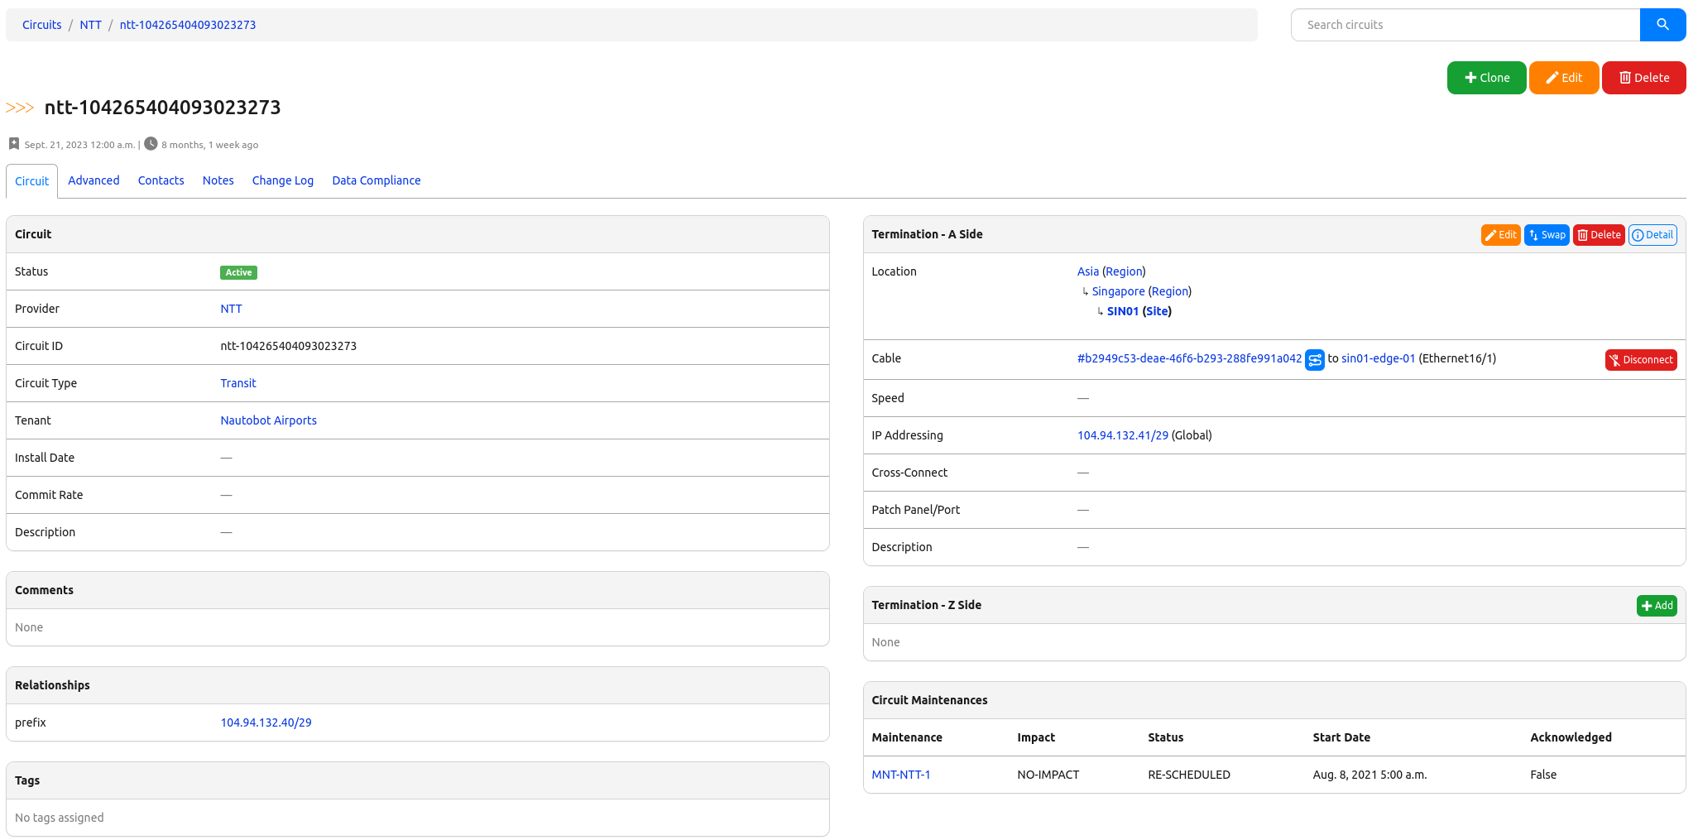
Task: Focus the Search circuits field
Action: (x=1465, y=25)
